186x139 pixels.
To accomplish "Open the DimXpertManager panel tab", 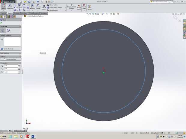I will [x=11, y=16].
